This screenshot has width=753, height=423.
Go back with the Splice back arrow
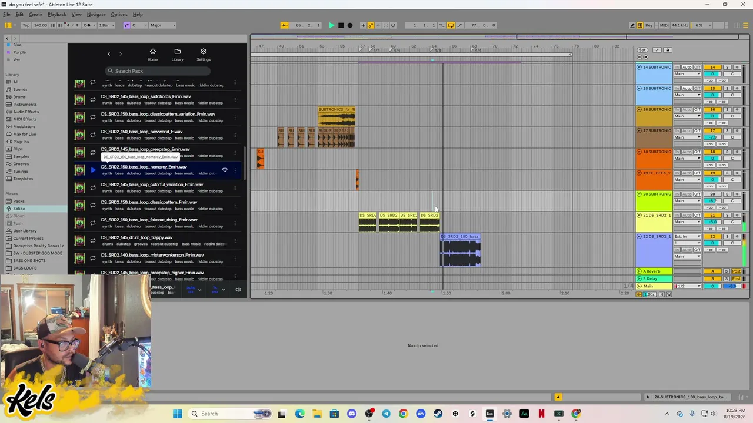pyautogui.click(x=108, y=54)
